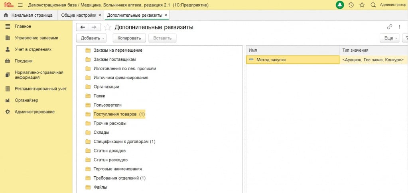Open Управление запасами sidebar section
408x193 pixels.
tap(36, 38)
